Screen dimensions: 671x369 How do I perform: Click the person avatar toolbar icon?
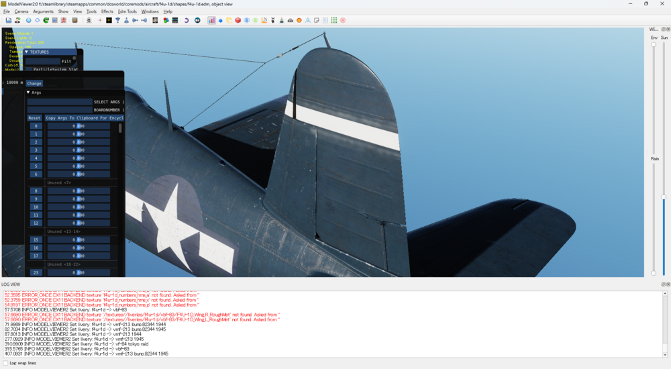point(17,20)
